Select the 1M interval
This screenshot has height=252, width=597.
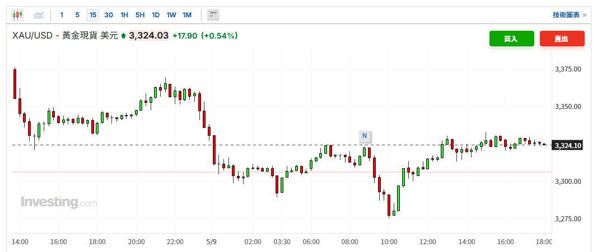coord(187,15)
